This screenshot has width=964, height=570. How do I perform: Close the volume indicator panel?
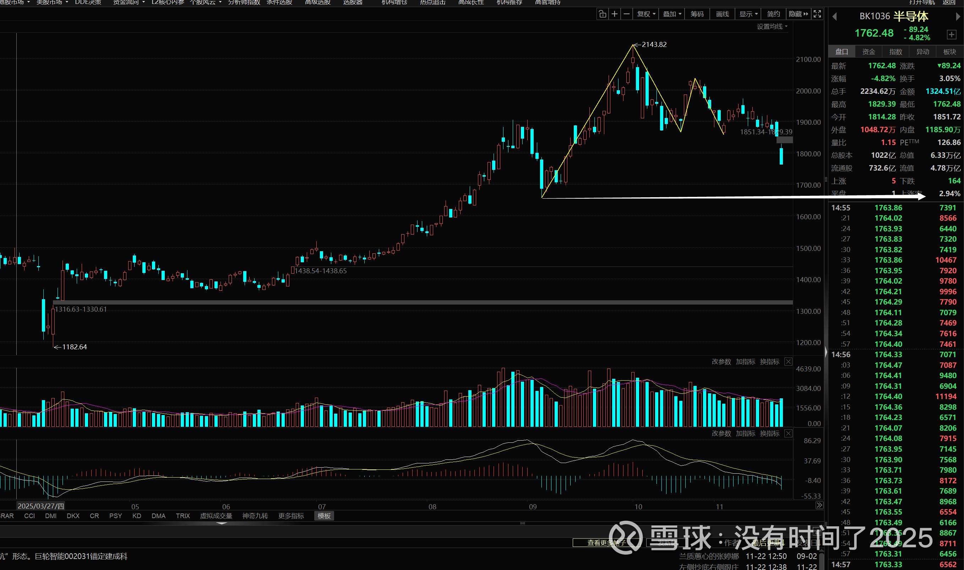coord(788,361)
